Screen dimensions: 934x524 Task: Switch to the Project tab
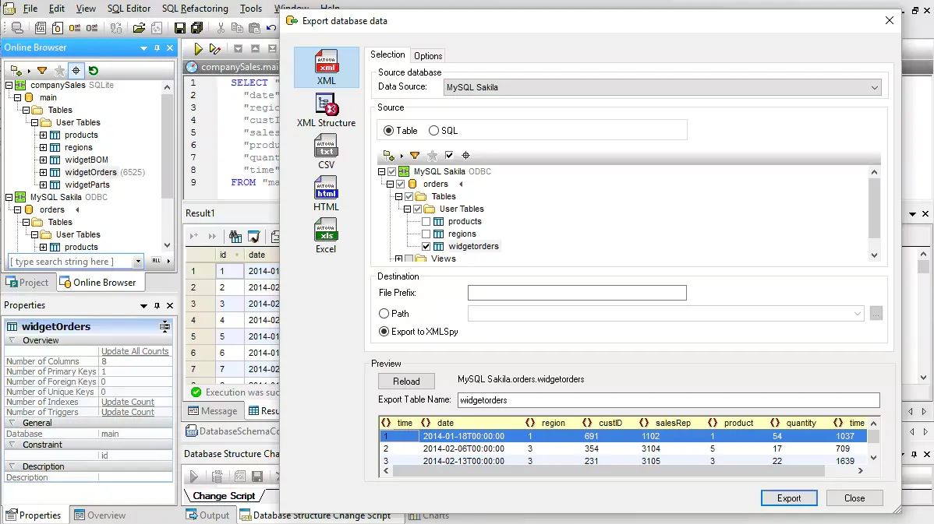coord(27,283)
